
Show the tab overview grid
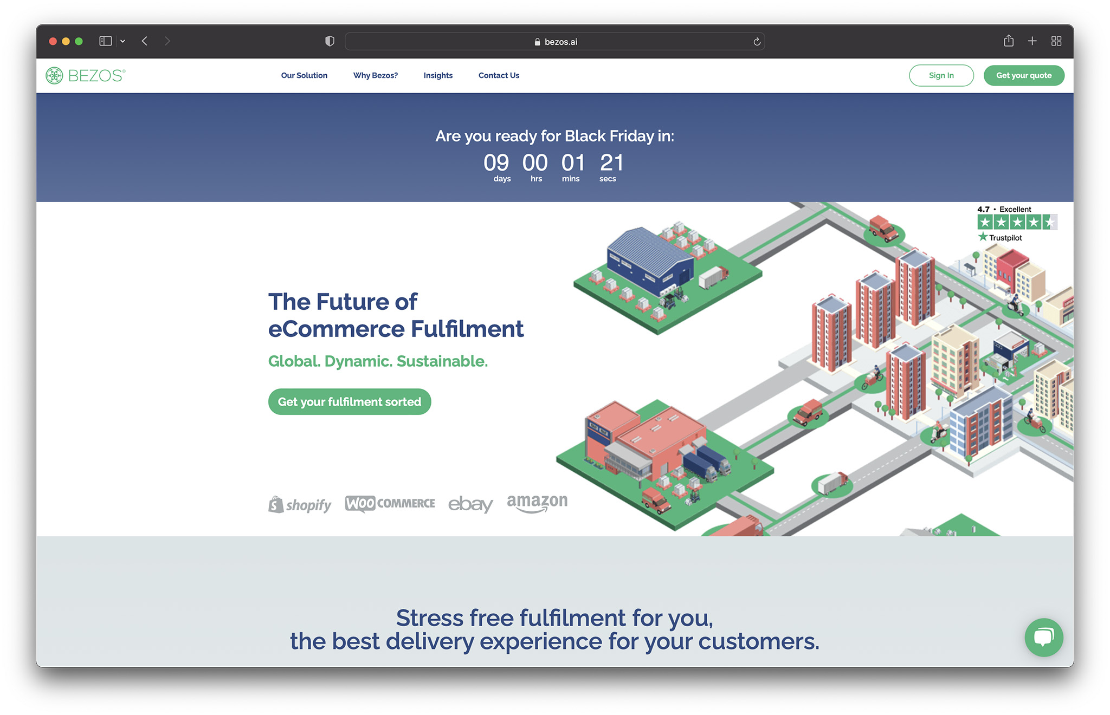tap(1056, 41)
